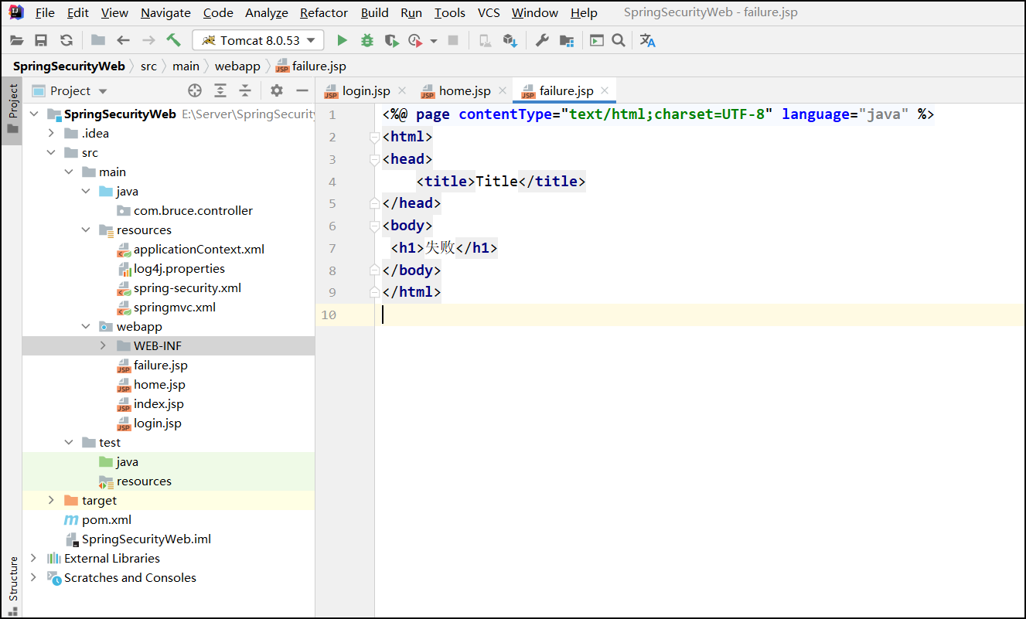Click line number 7 in the gutter
1026x619 pixels.
332,248
